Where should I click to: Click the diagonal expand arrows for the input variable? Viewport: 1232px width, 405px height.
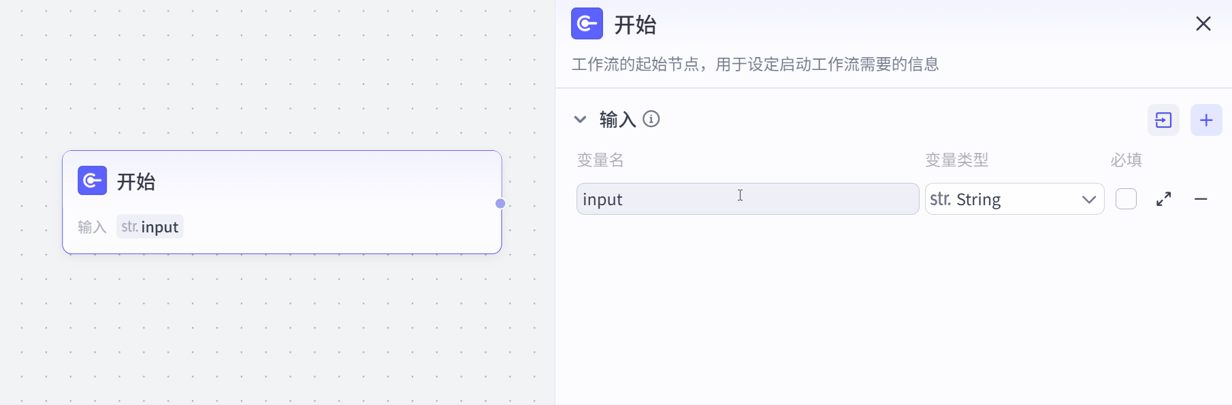(x=1163, y=199)
